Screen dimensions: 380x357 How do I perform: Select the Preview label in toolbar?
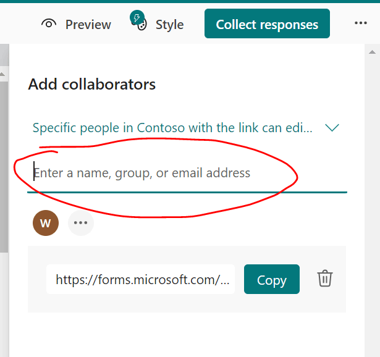click(88, 25)
